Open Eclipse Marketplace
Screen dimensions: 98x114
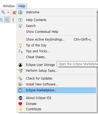57,90
